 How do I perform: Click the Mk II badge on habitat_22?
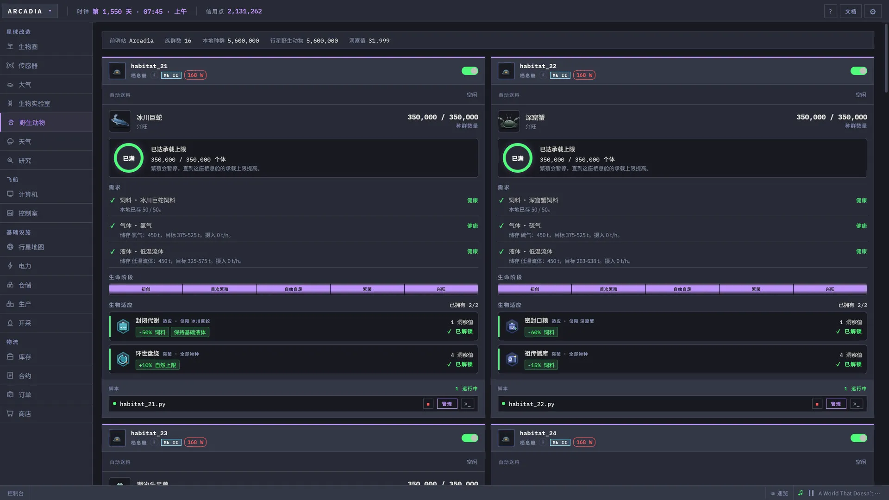[560, 75]
